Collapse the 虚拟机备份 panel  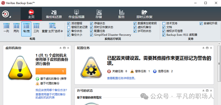pos(61,48)
